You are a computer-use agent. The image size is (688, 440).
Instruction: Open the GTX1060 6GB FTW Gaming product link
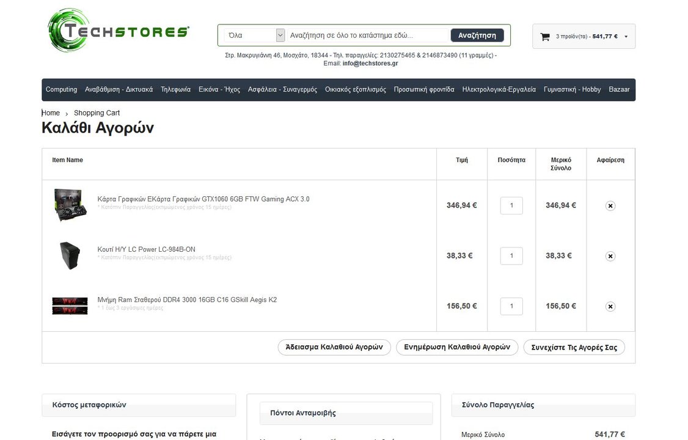(203, 199)
